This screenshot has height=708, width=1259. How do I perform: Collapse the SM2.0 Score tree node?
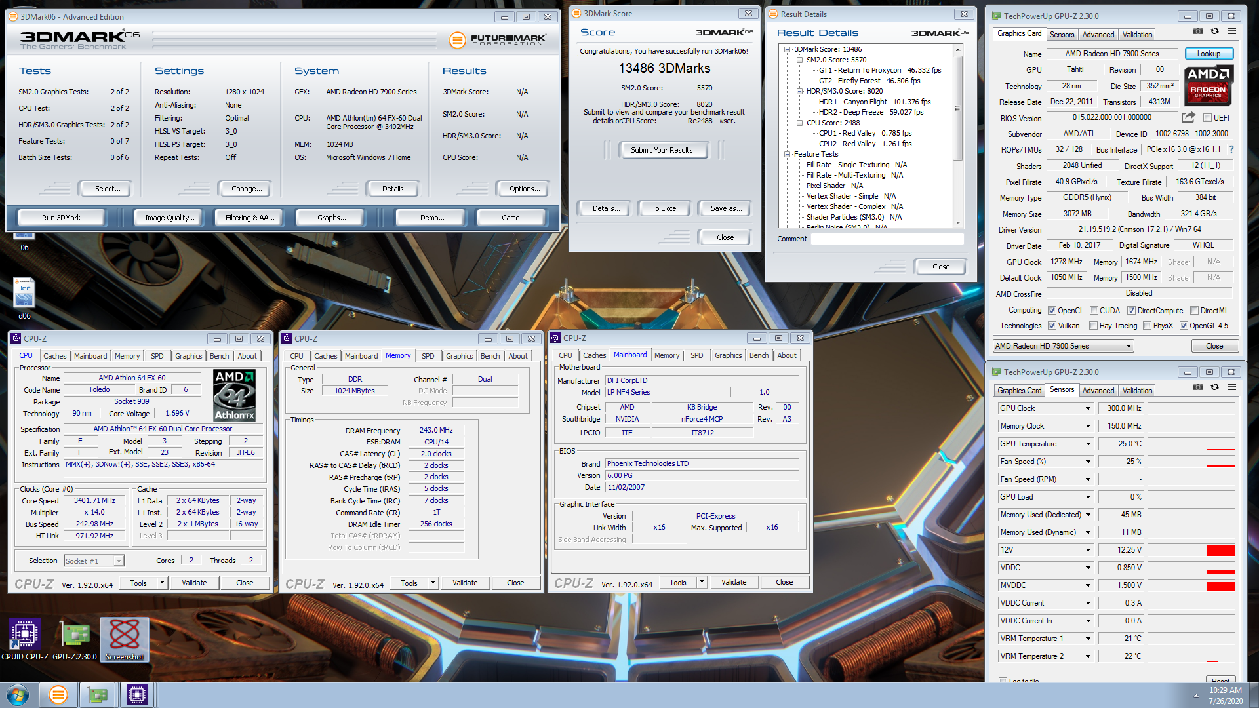click(x=800, y=60)
